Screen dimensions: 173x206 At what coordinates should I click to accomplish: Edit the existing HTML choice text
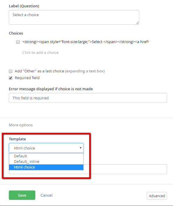point(86,42)
